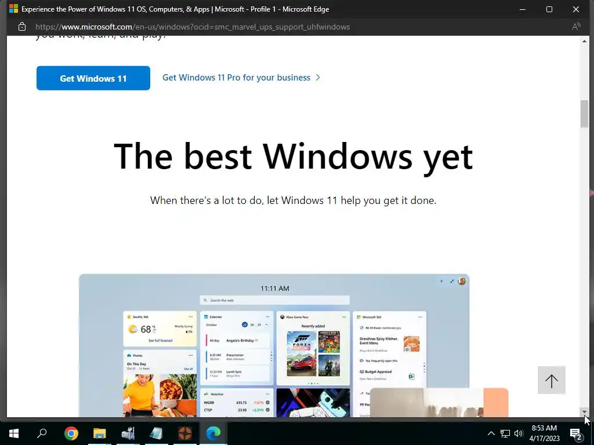Click the back-to-top arrow button
This screenshot has width=594, height=445.
pos(552,380)
